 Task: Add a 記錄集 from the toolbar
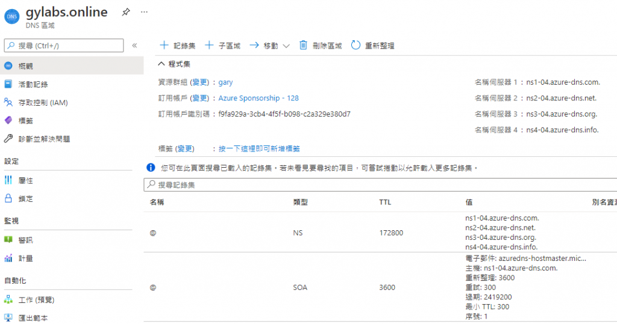(x=178, y=46)
